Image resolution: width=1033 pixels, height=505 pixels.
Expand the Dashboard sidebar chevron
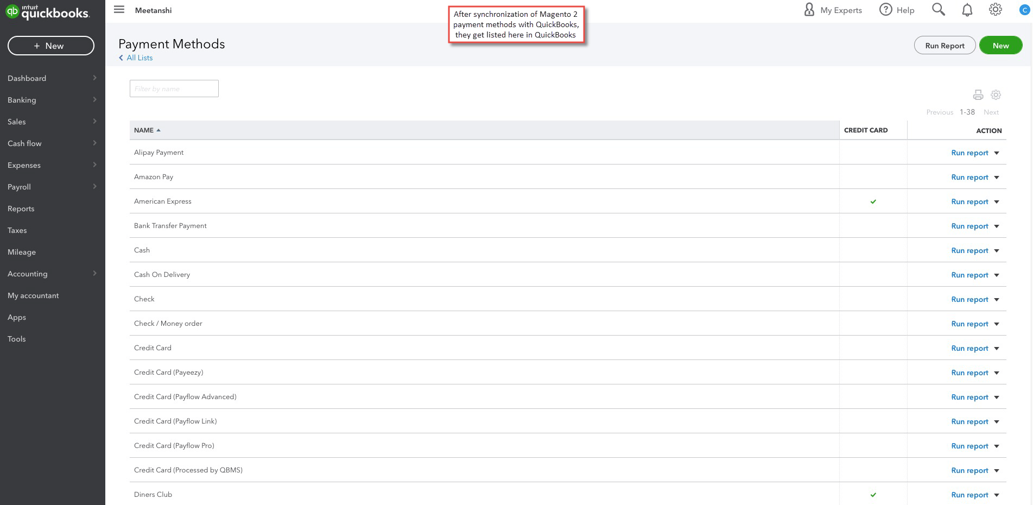coord(94,78)
